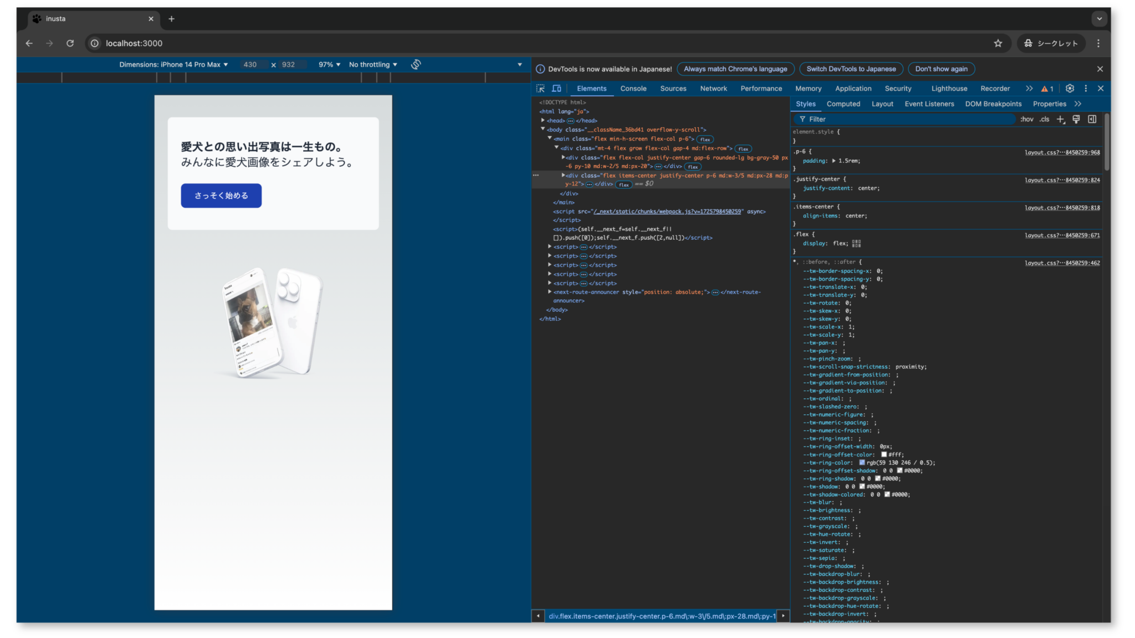
Task: Click the flex badge on main element
Action: pos(705,140)
